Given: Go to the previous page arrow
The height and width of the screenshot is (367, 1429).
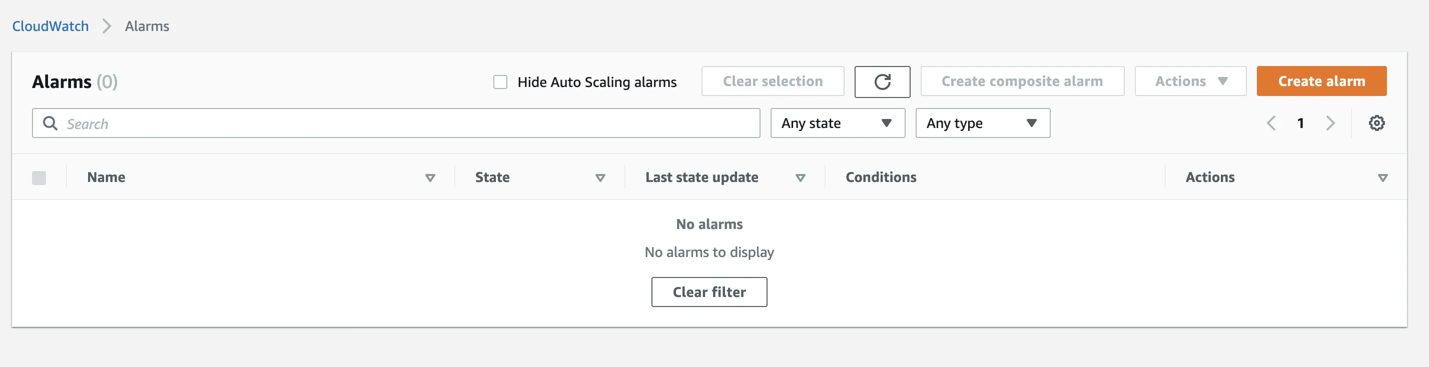Looking at the screenshot, I should click(1271, 123).
